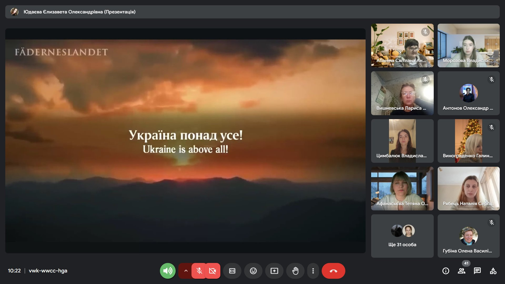This screenshot has width=505, height=284.
Task: Raise your hand
Action: [295, 271]
